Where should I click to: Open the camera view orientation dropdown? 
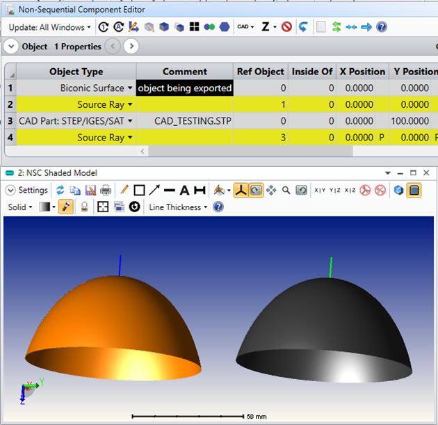(222, 191)
